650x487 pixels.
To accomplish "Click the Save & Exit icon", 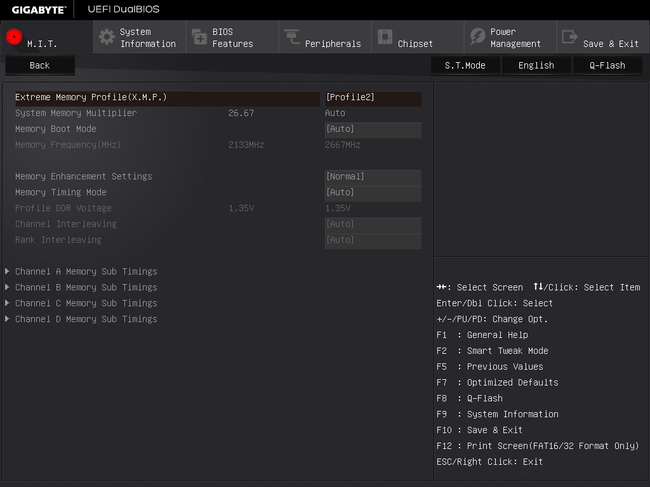I will click(570, 37).
